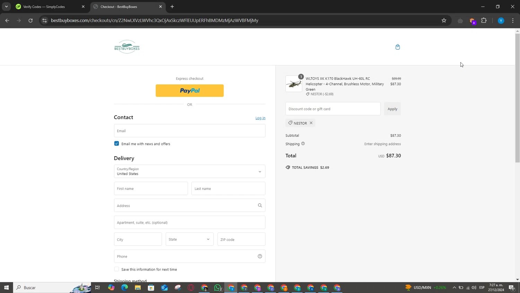Click the SimplyCodes extension icon with badge
Screen dimensions: 520x293
pyautogui.click(x=472, y=21)
